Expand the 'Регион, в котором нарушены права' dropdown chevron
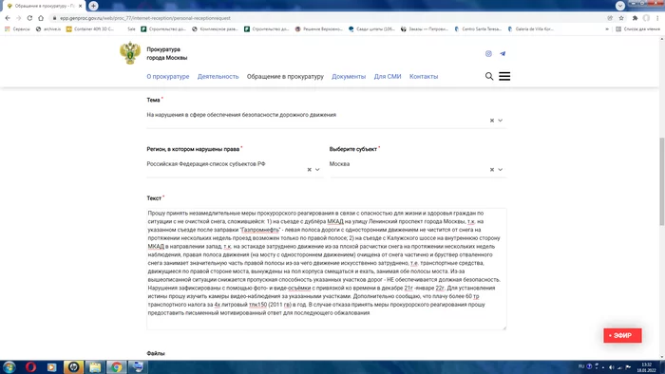Viewport: 665px width, 374px height. click(317, 169)
